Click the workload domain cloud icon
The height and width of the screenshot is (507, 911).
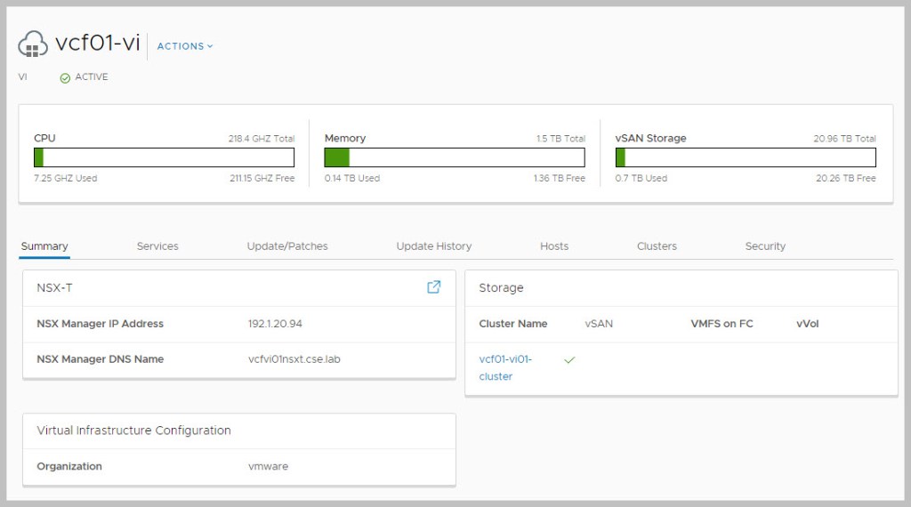point(33,44)
